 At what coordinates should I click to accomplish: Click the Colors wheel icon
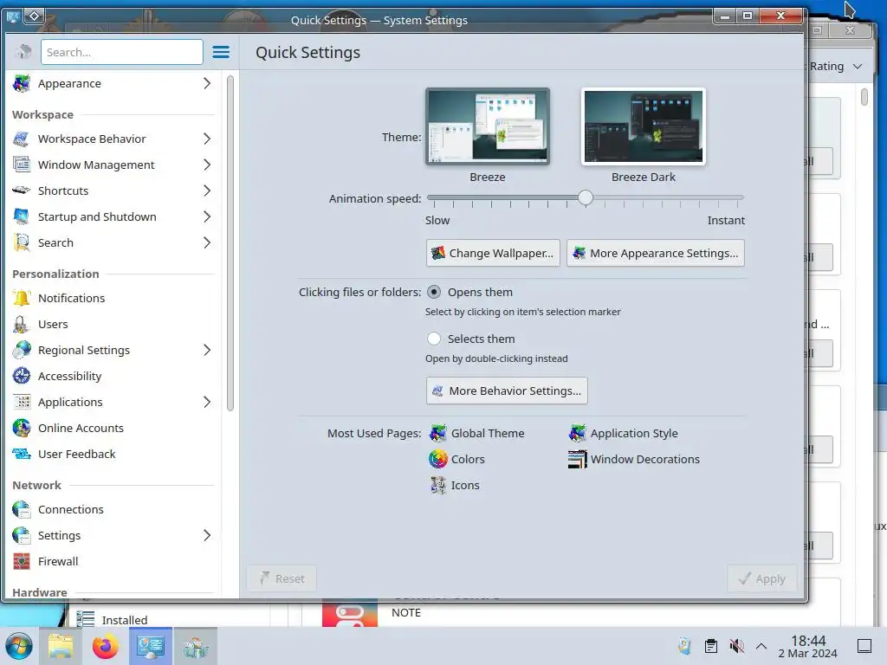point(437,459)
